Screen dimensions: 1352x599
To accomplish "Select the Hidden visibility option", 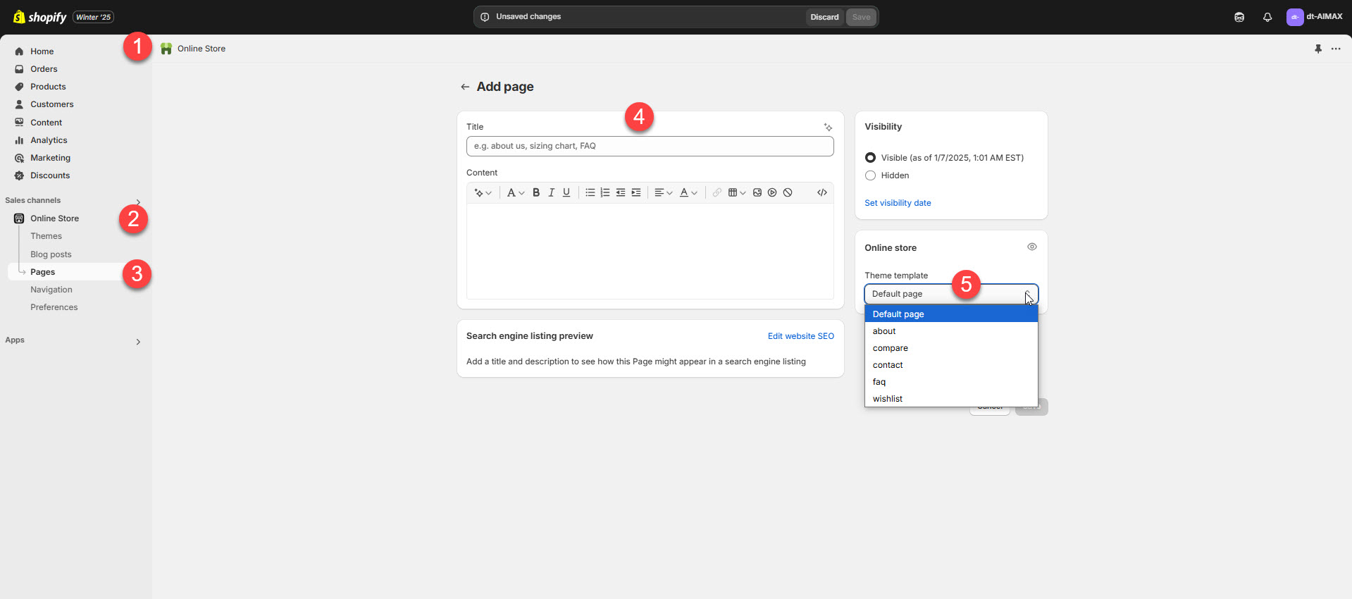I will click(x=871, y=175).
